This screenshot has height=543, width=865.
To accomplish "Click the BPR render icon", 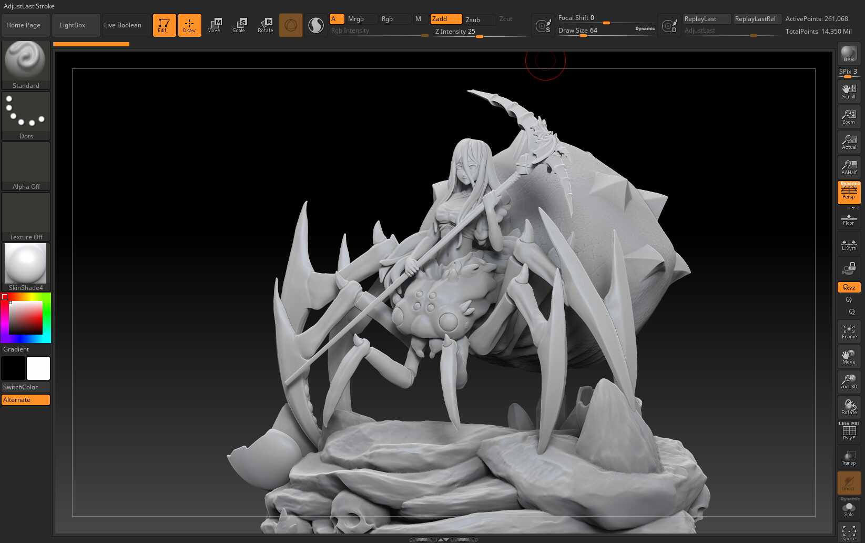I will pos(849,54).
